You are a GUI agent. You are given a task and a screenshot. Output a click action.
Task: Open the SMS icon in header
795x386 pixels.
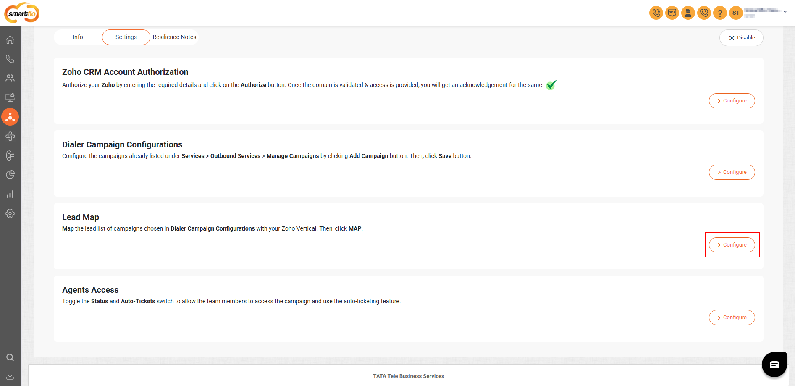(x=672, y=13)
